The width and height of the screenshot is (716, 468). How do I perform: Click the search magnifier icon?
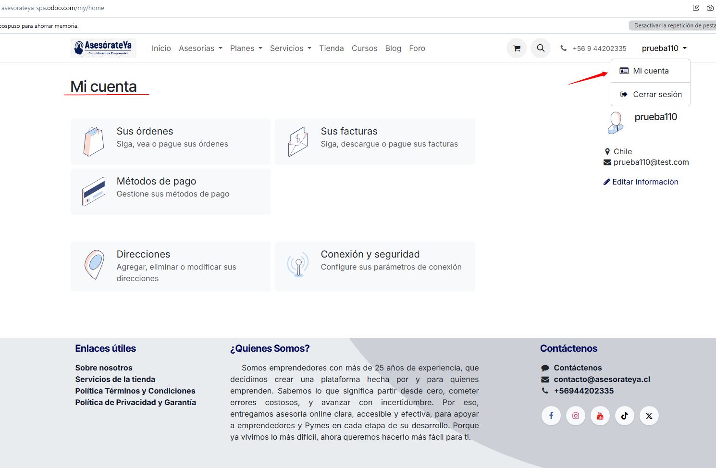(x=541, y=49)
